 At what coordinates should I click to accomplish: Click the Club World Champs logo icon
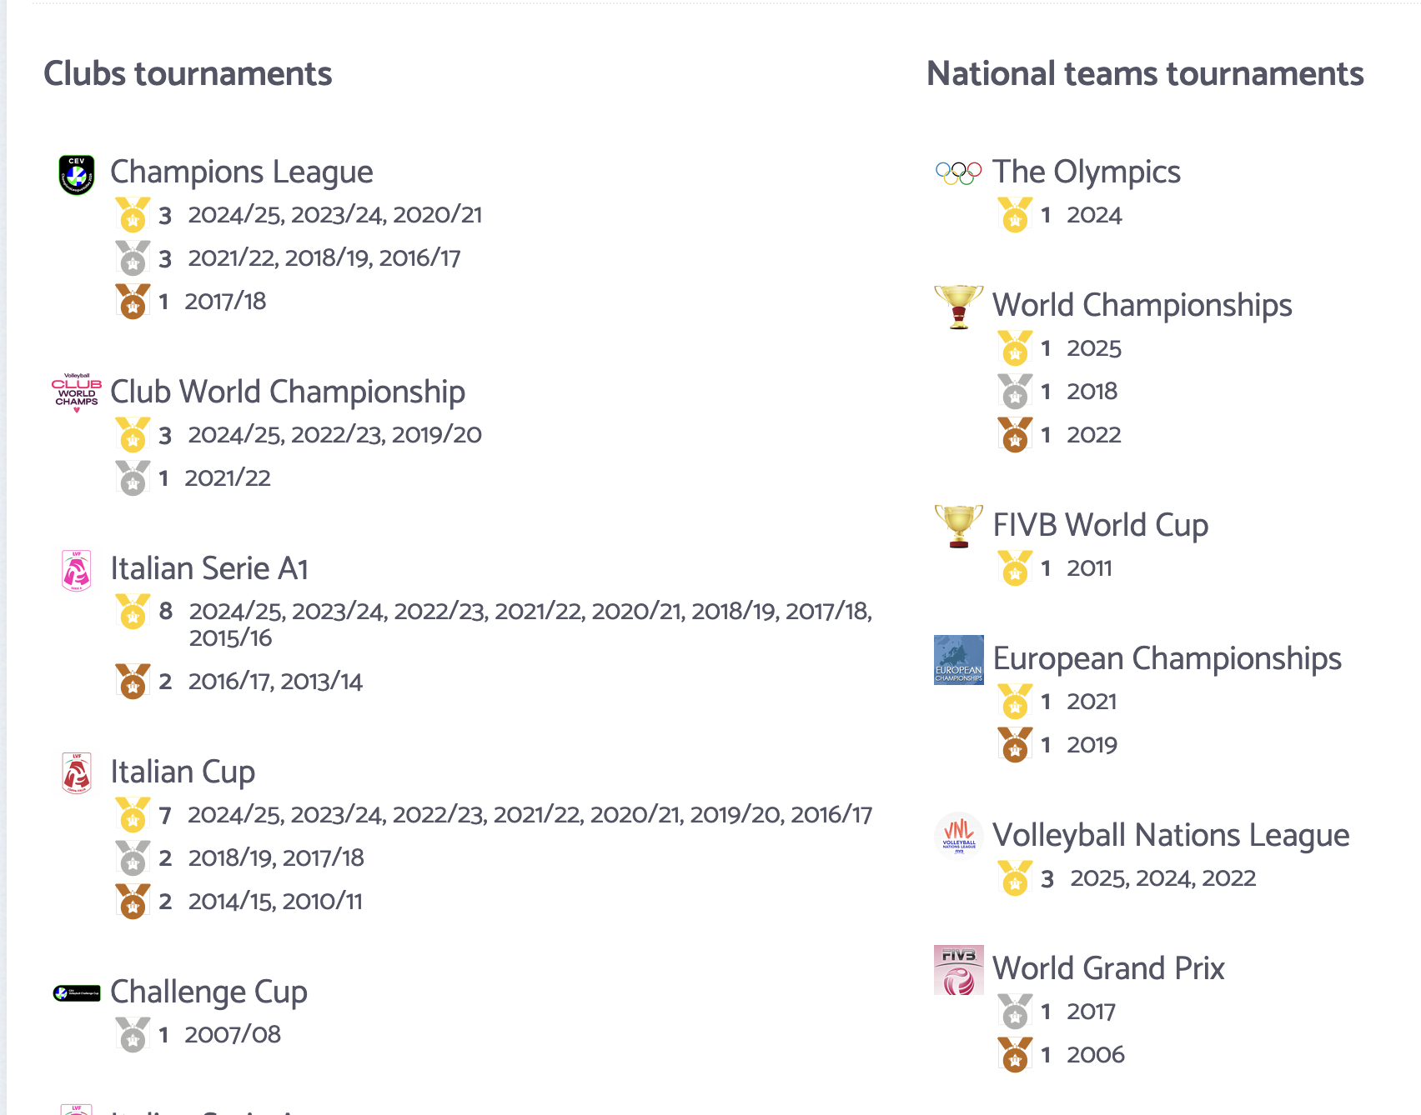click(x=77, y=393)
